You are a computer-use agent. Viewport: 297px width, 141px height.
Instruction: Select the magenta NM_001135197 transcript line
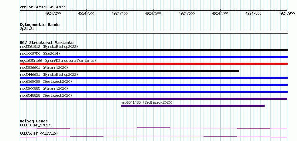[x=154, y=136]
